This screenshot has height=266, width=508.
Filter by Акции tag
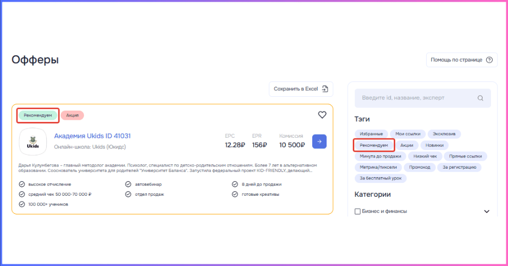point(406,145)
